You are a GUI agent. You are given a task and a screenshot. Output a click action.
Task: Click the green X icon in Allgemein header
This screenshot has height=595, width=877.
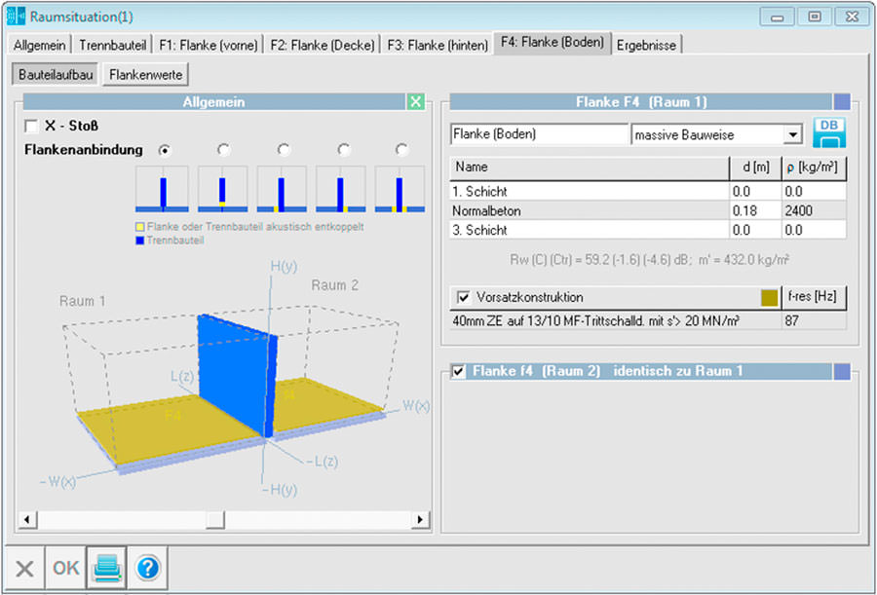tap(415, 102)
